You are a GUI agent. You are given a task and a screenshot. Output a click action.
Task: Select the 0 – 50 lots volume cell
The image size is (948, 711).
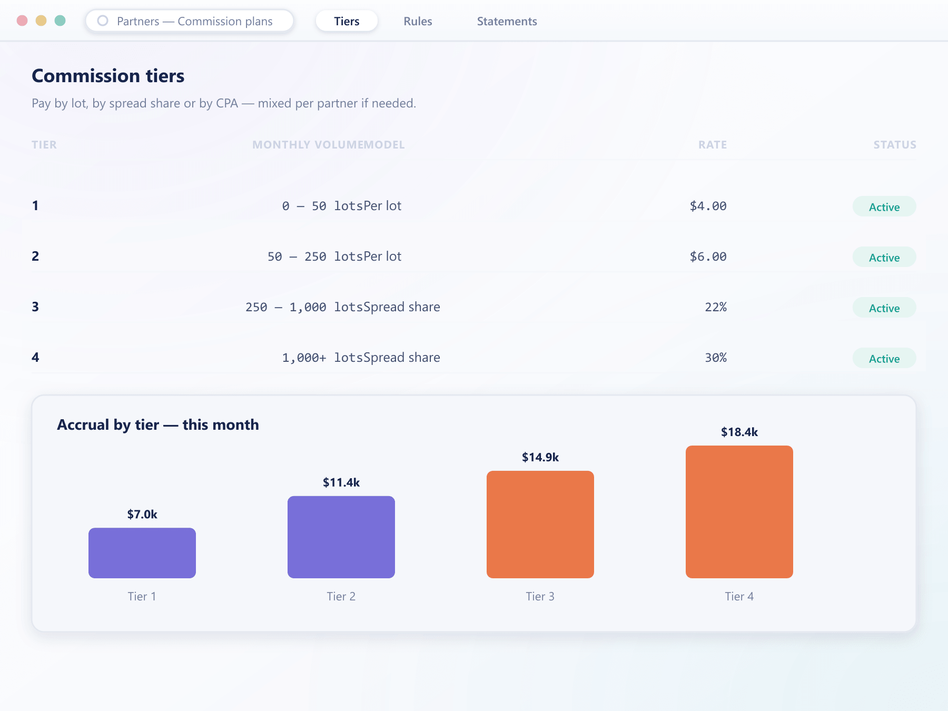322,206
